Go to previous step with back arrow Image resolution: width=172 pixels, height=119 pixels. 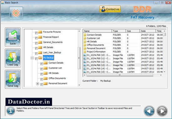pos(149,111)
